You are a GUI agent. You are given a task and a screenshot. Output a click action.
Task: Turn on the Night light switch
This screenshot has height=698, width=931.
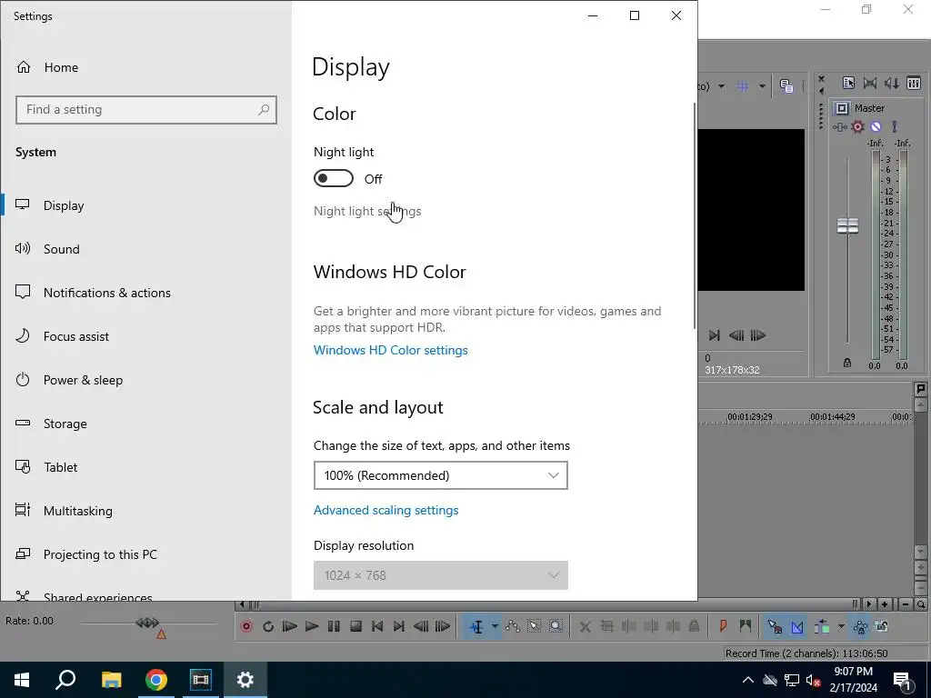point(333,179)
